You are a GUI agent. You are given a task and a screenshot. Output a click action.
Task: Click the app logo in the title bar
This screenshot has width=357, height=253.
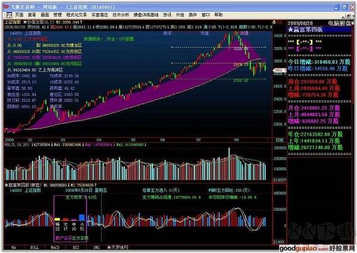click(7, 7)
